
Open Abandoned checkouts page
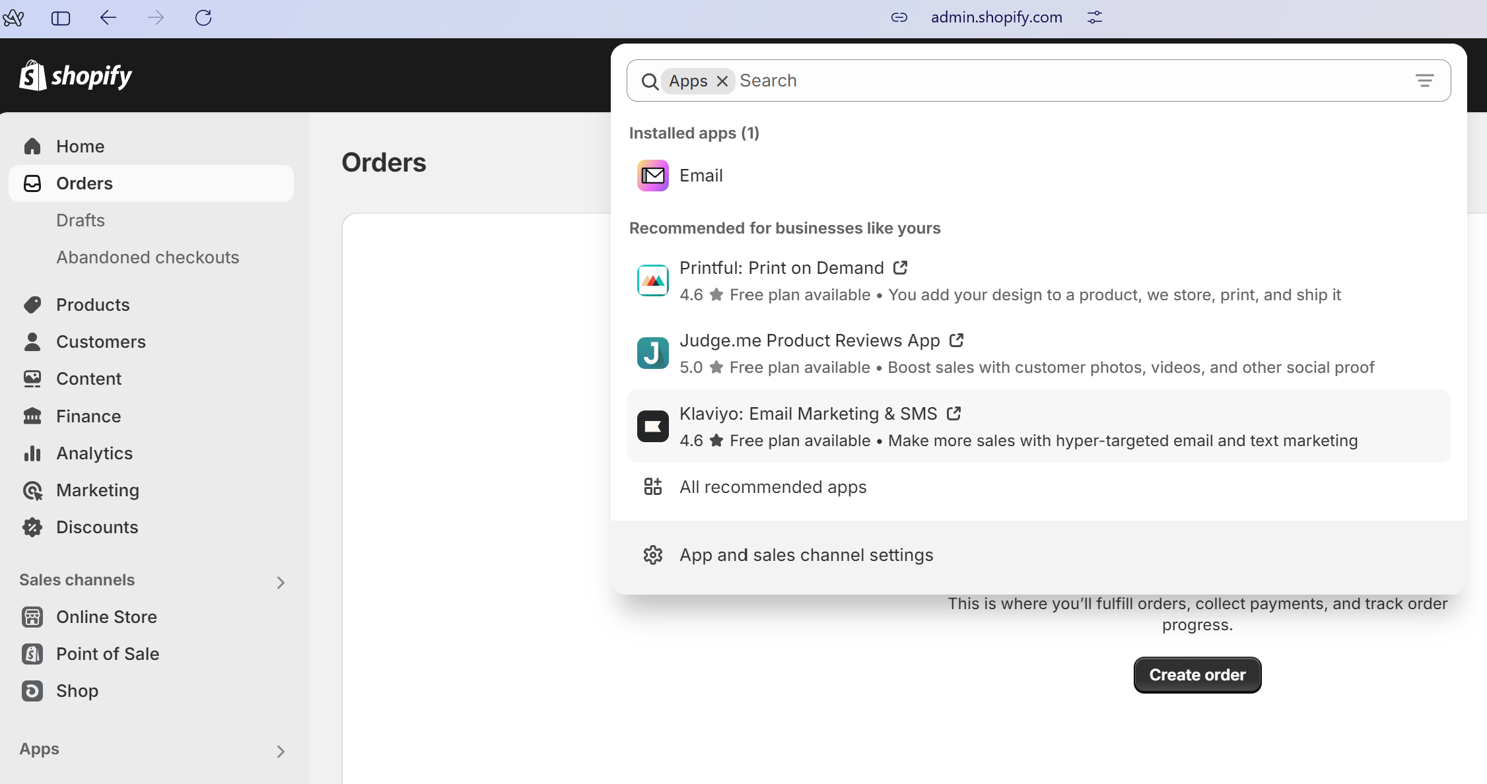148,257
